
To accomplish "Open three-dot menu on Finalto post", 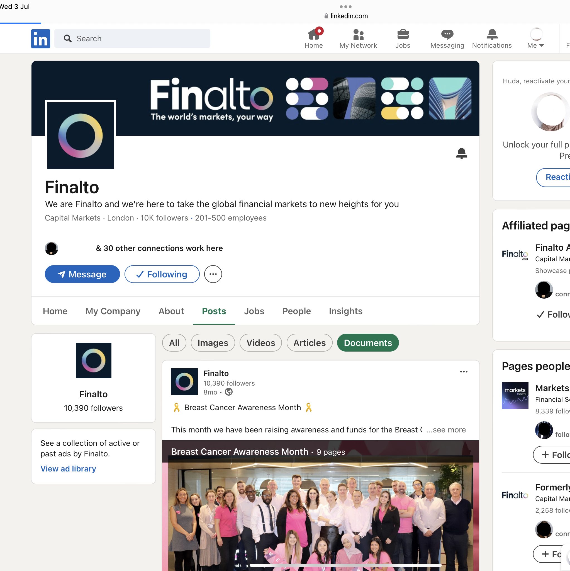I will click(464, 372).
